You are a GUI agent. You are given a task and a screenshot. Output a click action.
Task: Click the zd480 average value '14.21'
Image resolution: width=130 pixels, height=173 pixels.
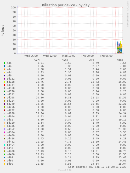[x=95, y=151]
